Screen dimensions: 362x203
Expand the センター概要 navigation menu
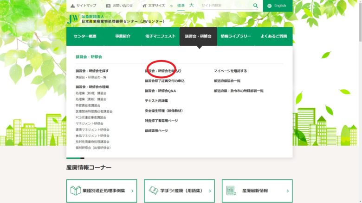pos(85,36)
